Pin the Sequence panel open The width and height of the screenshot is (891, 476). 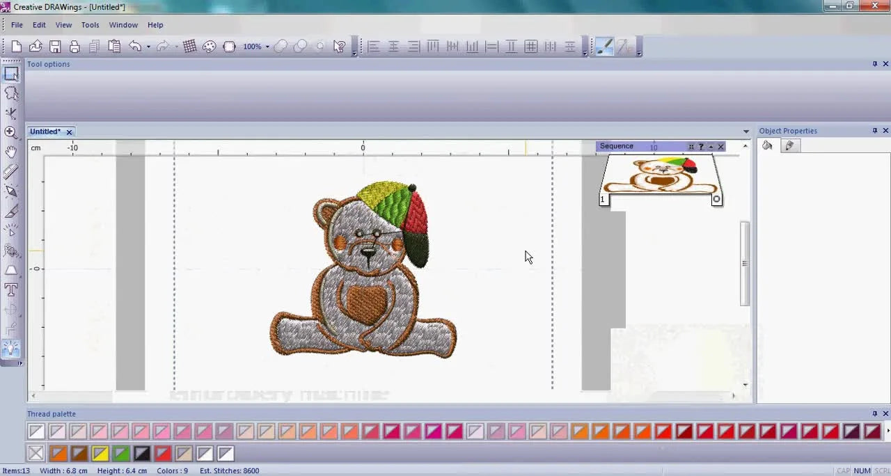coord(691,146)
